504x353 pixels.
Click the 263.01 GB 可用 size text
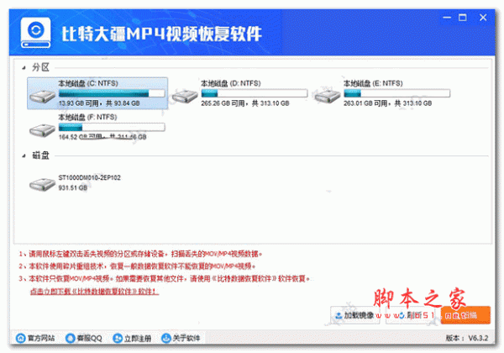point(387,103)
